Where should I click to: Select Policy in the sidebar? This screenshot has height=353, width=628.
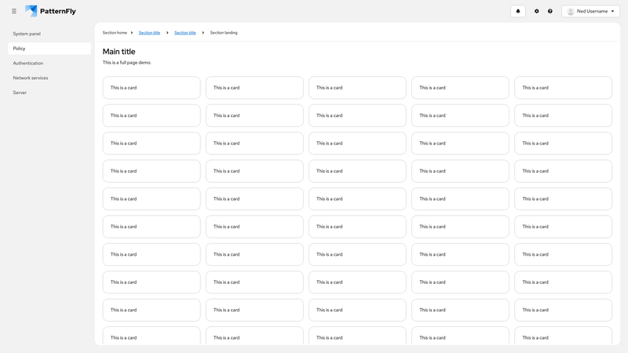[x=49, y=49]
